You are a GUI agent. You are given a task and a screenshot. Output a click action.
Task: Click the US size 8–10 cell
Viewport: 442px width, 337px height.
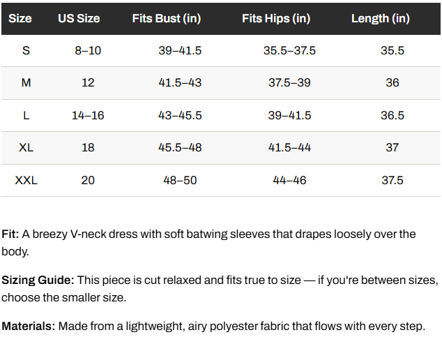coord(88,51)
